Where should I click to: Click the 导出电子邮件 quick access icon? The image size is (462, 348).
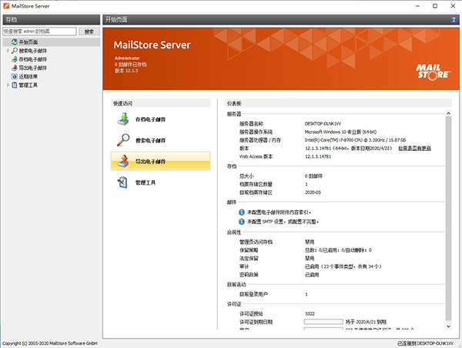tap(124, 161)
